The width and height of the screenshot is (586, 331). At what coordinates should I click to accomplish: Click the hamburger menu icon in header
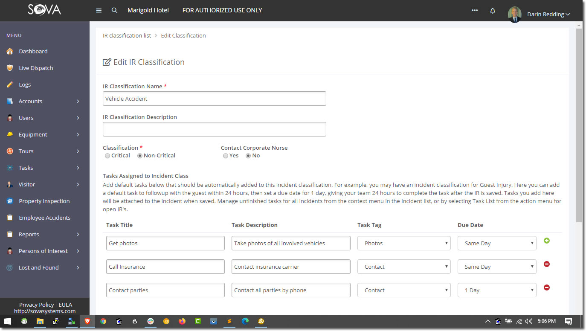99,10
